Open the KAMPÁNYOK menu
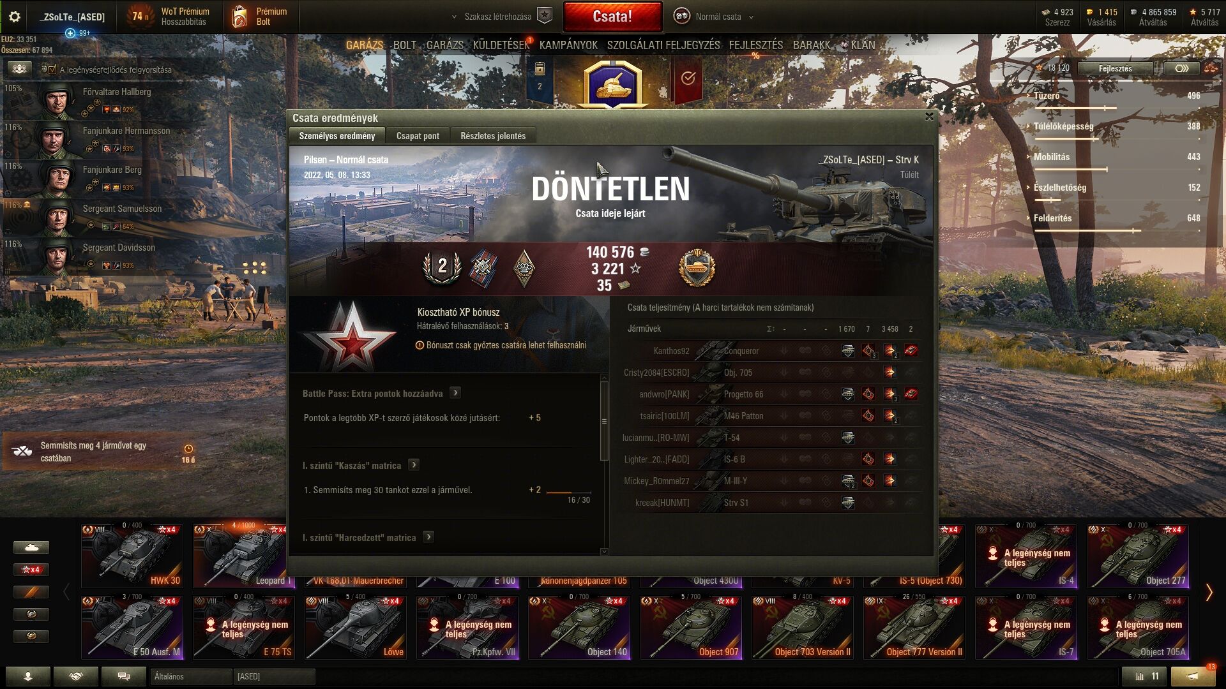Screen dimensions: 1226x689 point(568,45)
